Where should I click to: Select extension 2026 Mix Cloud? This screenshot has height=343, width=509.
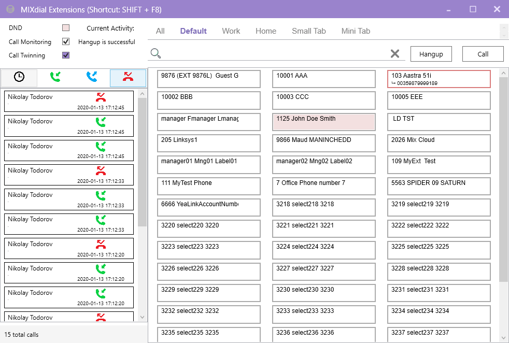tap(439, 143)
